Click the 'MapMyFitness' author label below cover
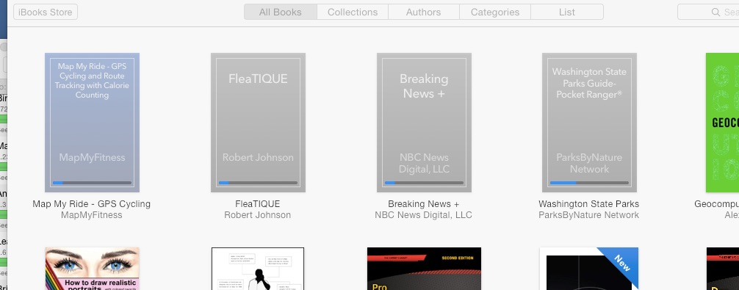This screenshot has height=290, width=739. tap(91, 215)
